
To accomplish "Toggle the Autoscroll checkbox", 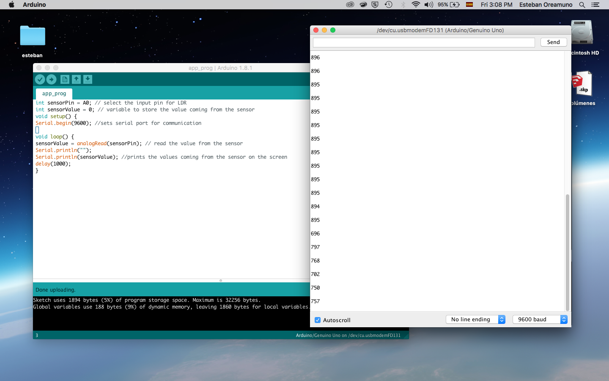I will (318, 320).
